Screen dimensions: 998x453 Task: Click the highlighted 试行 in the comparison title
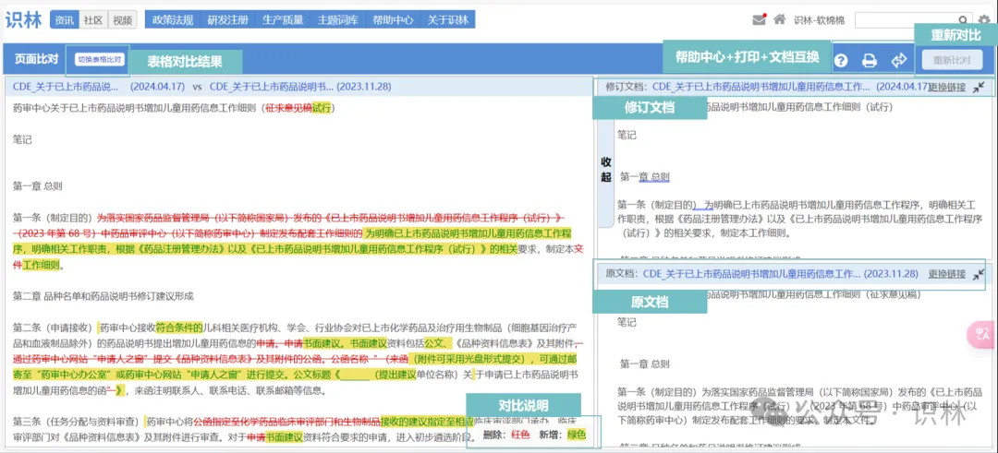(x=322, y=108)
